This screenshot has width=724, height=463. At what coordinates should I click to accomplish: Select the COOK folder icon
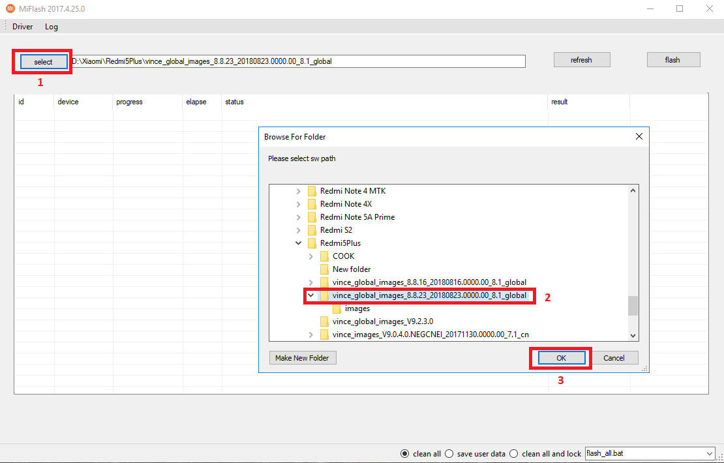324,256
